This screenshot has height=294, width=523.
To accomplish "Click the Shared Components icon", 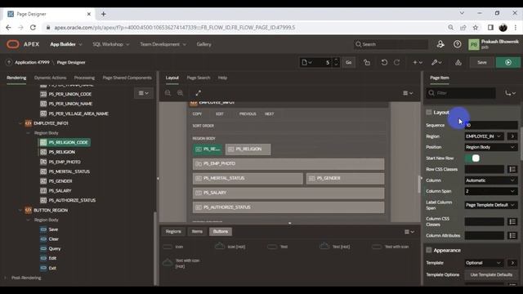I will [458, 62].
